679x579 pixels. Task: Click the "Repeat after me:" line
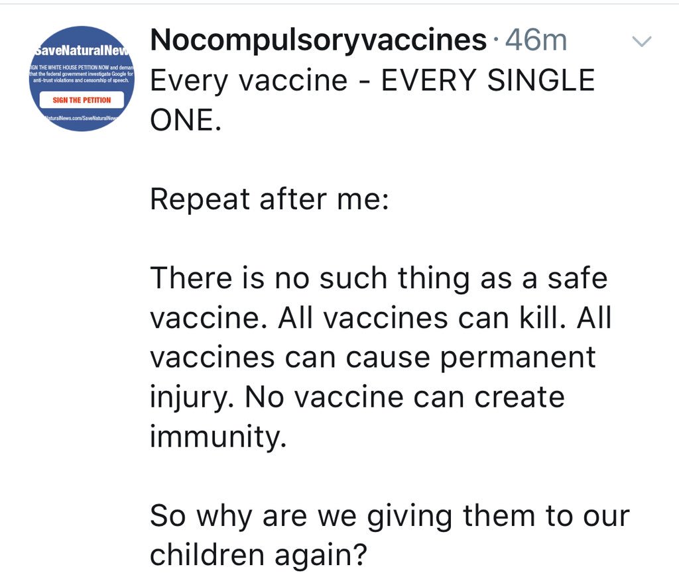point(269,199)
